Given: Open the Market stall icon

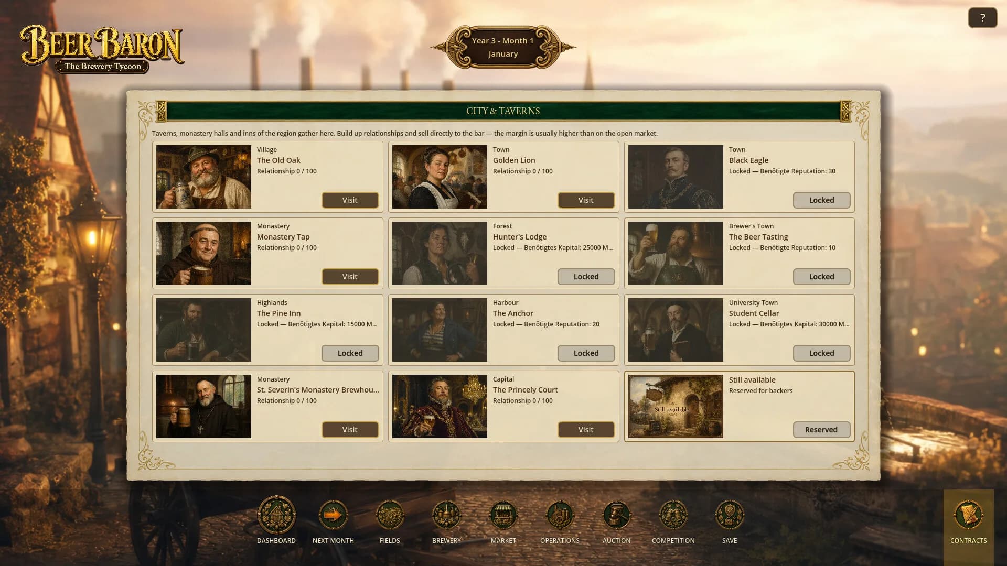Looking at the screenshot, I should tap(503, 515).
